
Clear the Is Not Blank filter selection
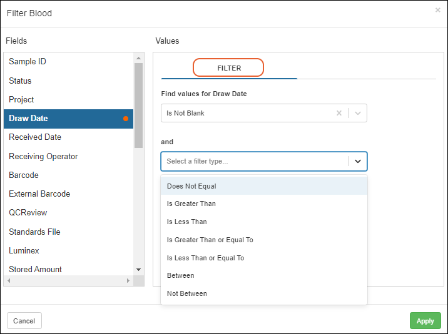click(x=339, y=113)
